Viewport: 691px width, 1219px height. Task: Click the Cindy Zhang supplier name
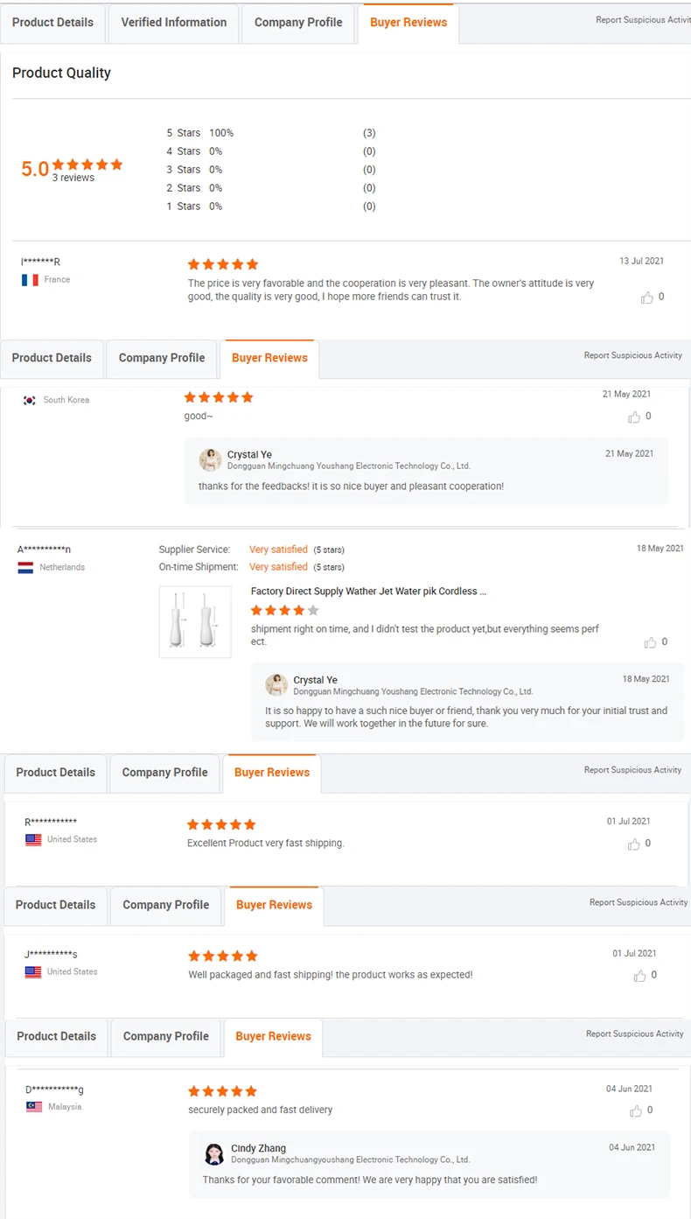click(258, 1148)
